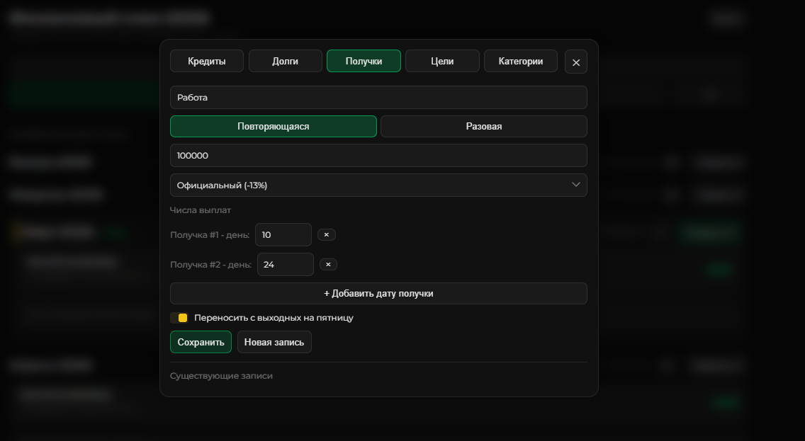Open the Категории tab

(520, 62)
